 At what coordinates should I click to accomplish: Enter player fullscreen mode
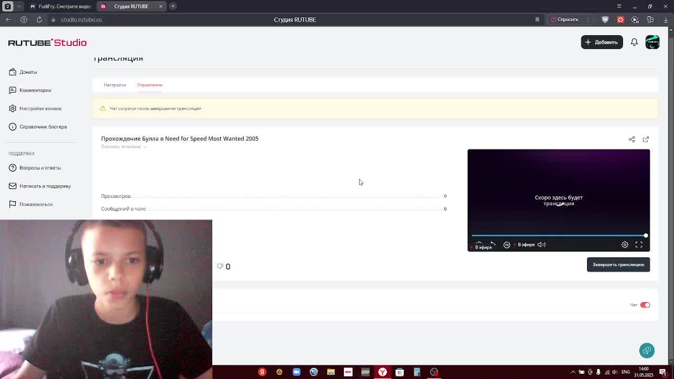tap(639, 245)
